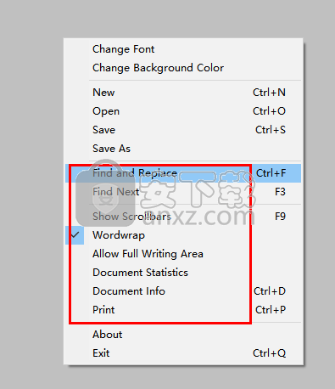Select Print from the menu
This screenshot has height=389, width=335.
[183, 310]
